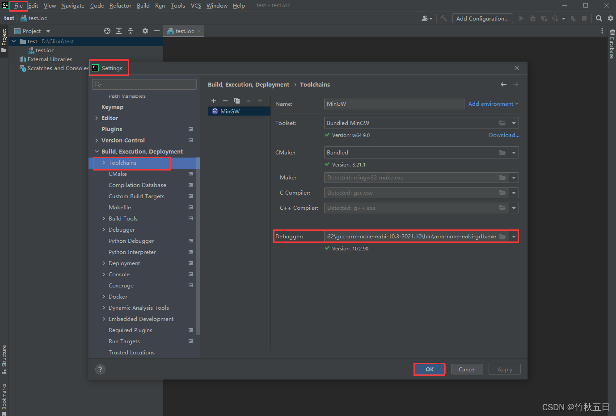Click the Debugger path field
This screenshot has width=616, height=416.
(411, 237)
